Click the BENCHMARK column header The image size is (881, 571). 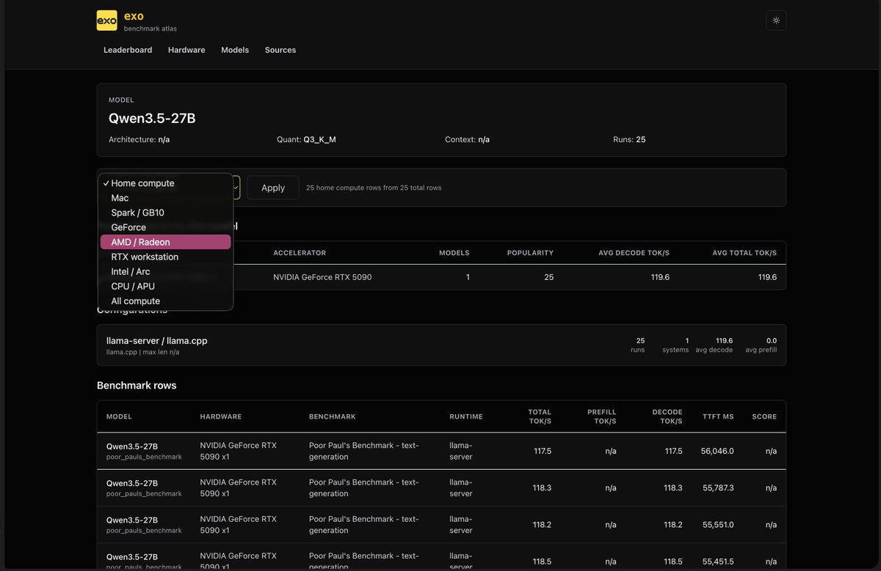[332, 416]
